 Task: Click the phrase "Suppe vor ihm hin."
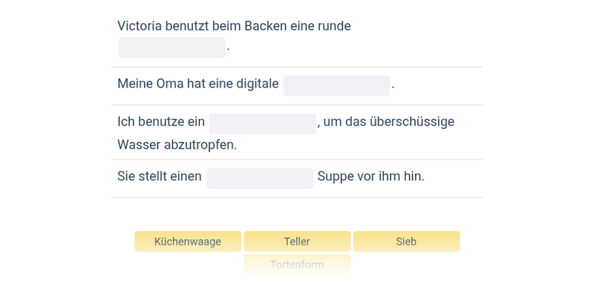point(371,177)
